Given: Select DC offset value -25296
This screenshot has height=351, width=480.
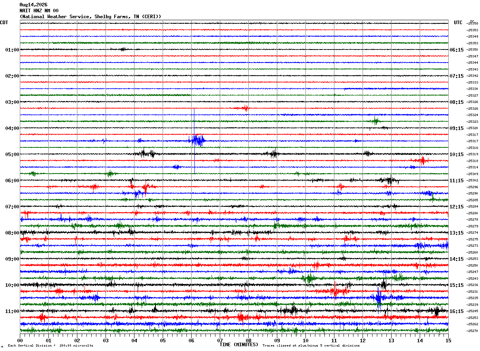Looking at the screenshot, I should 472,187.
